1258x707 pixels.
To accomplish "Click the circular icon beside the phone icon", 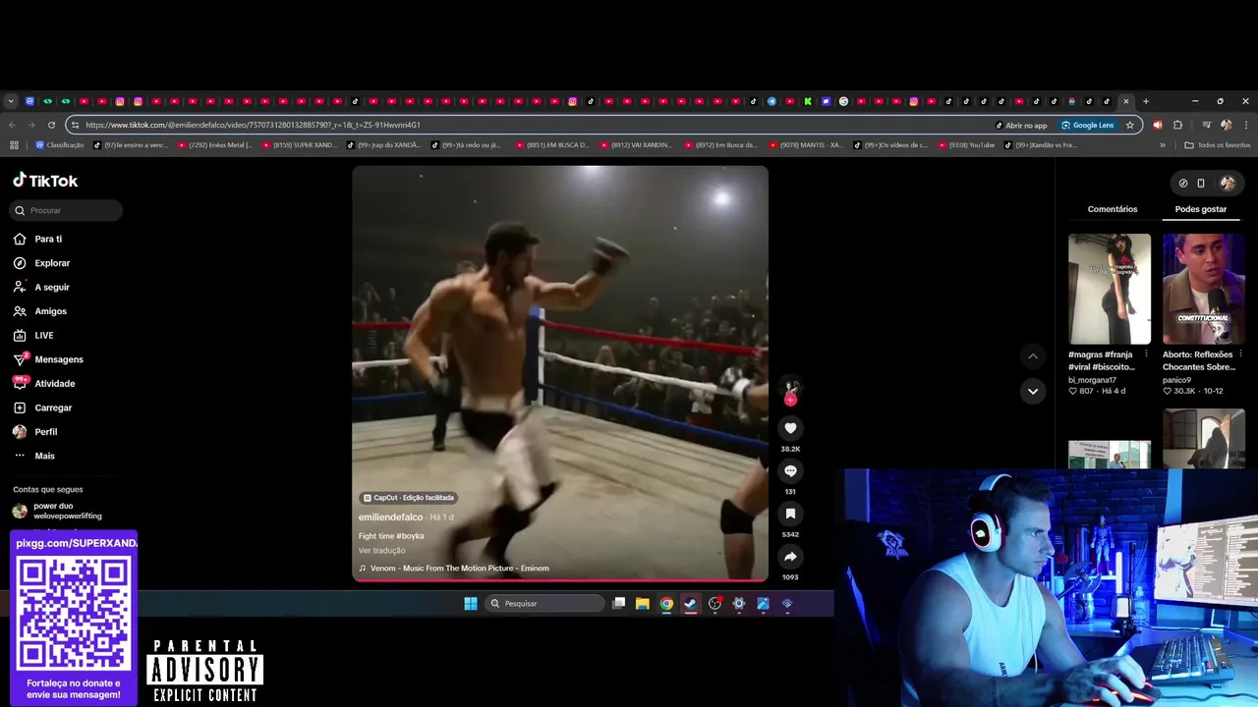I will (x=1183, y=183).
